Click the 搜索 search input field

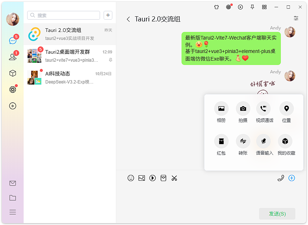click(x=63, y=15)
